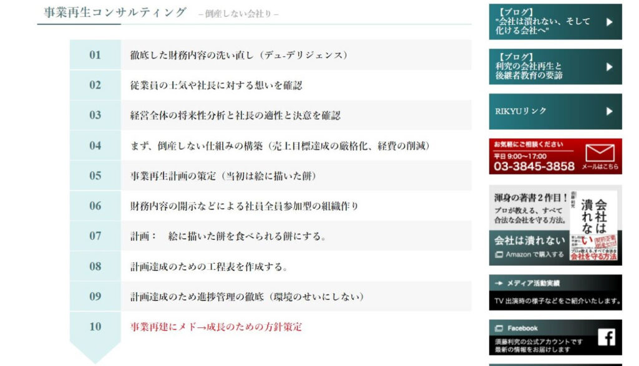
Task: Click the phone number 03-3845-3858
Action: [x=534, y=166]
